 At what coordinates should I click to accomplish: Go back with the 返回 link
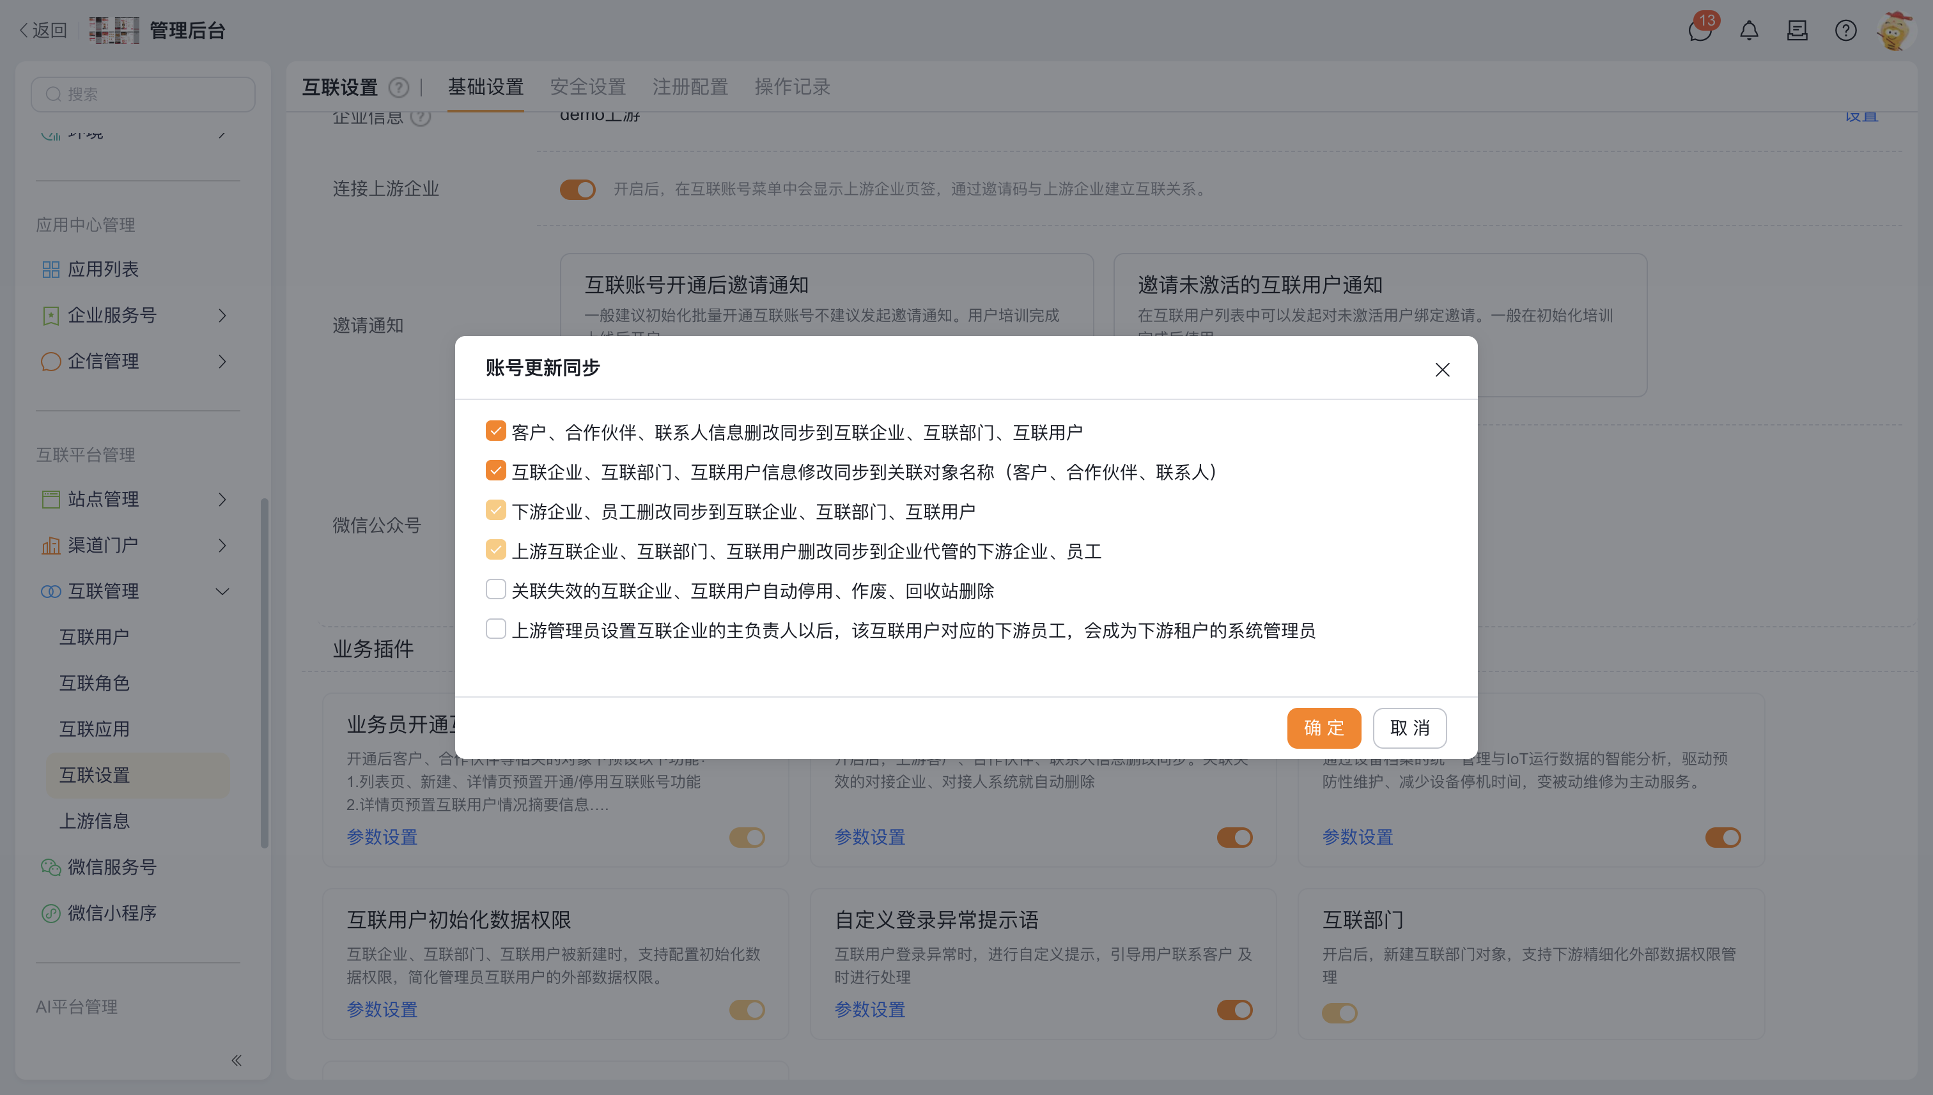coord(43,30)
